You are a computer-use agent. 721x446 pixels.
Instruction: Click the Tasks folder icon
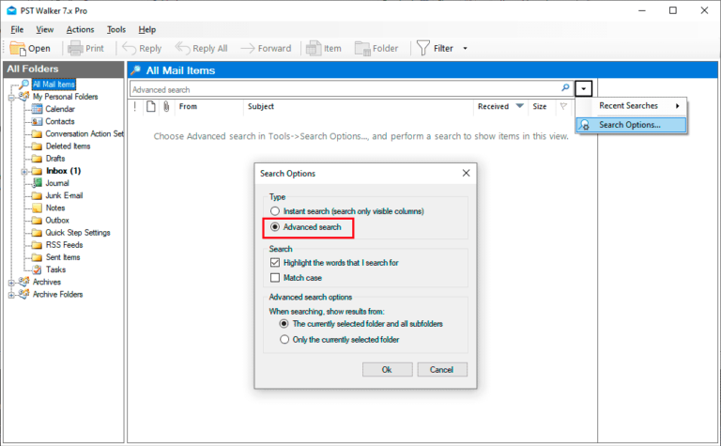pos(38,269)
